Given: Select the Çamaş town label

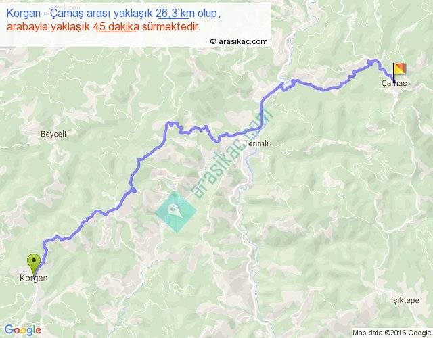Looking at the screenshot, I should 394,83.
